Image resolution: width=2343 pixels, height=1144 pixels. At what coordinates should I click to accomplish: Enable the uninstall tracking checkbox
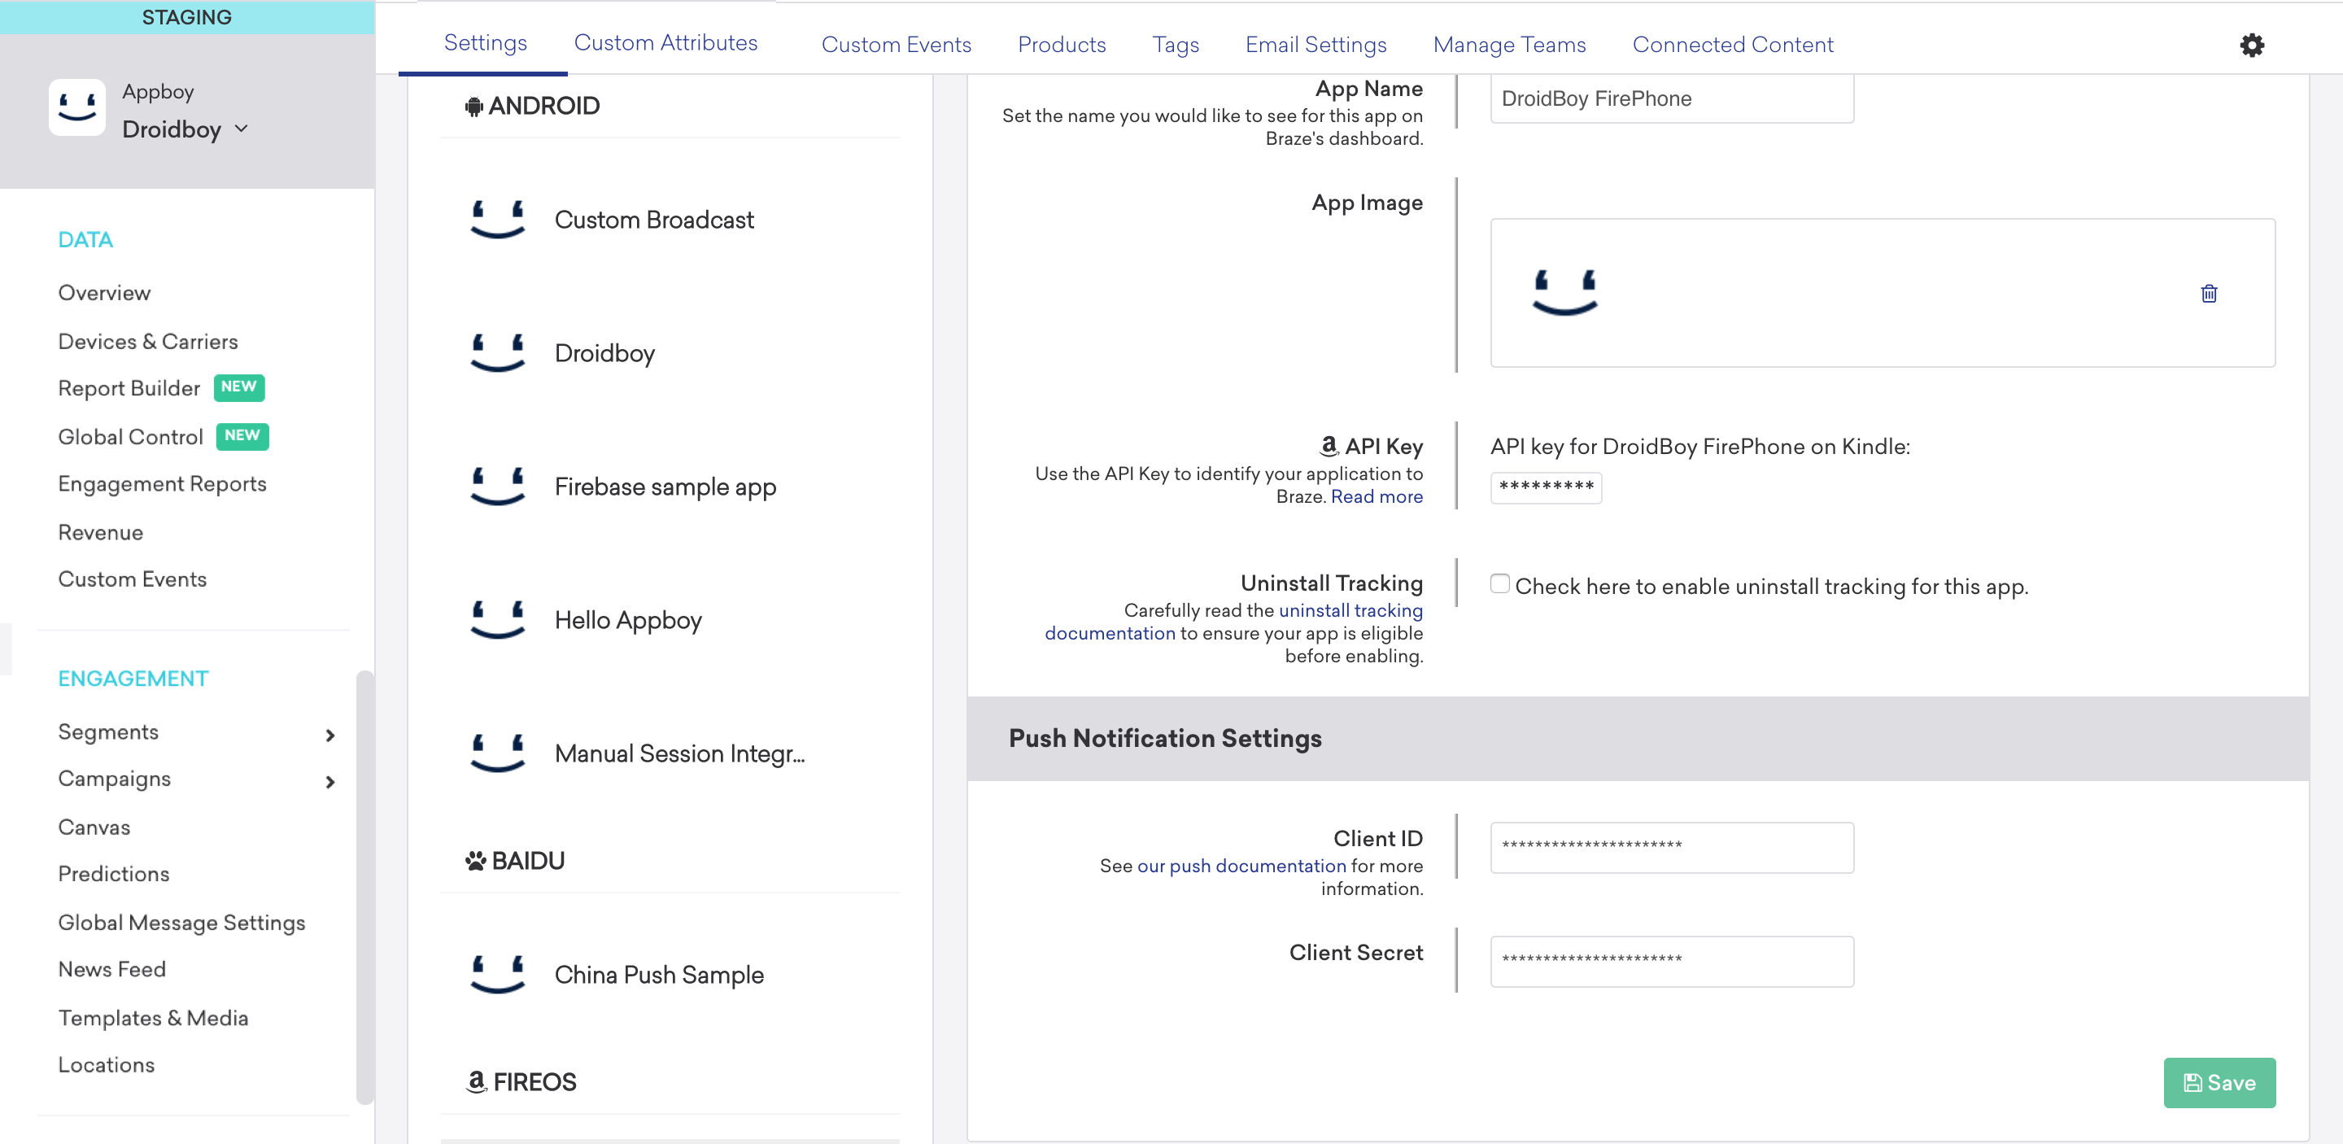pyautogui.click(x=1500, y=584)
